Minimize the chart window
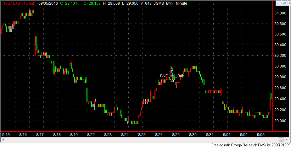 [x=278, y=3]
